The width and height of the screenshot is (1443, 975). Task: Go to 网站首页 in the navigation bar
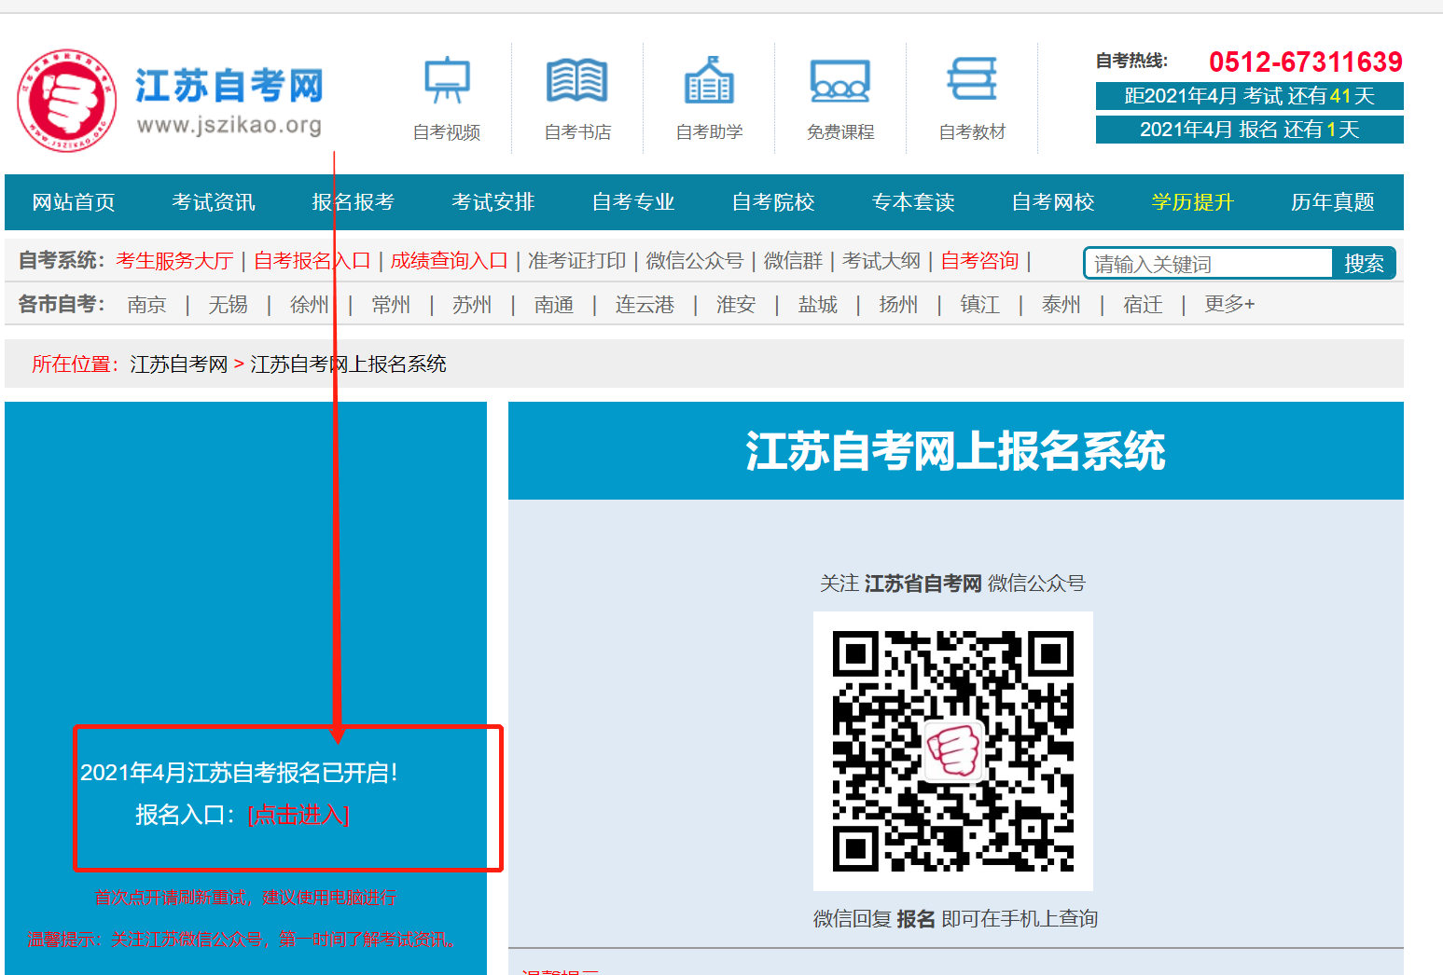click(x=74, y=202)
